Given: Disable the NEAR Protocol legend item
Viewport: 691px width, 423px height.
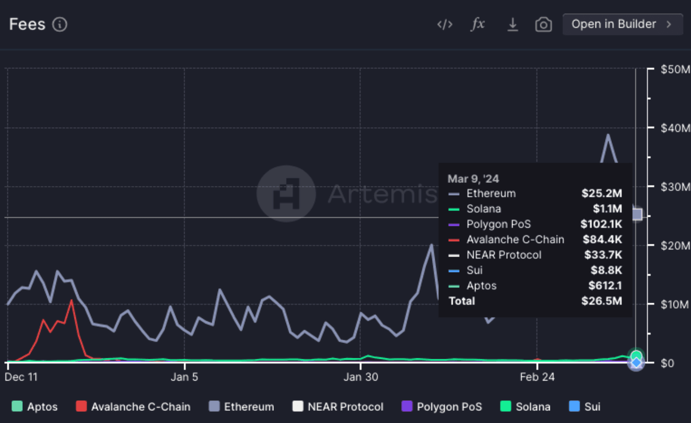Looking at the screenshot, I should (x=338, y=407).
